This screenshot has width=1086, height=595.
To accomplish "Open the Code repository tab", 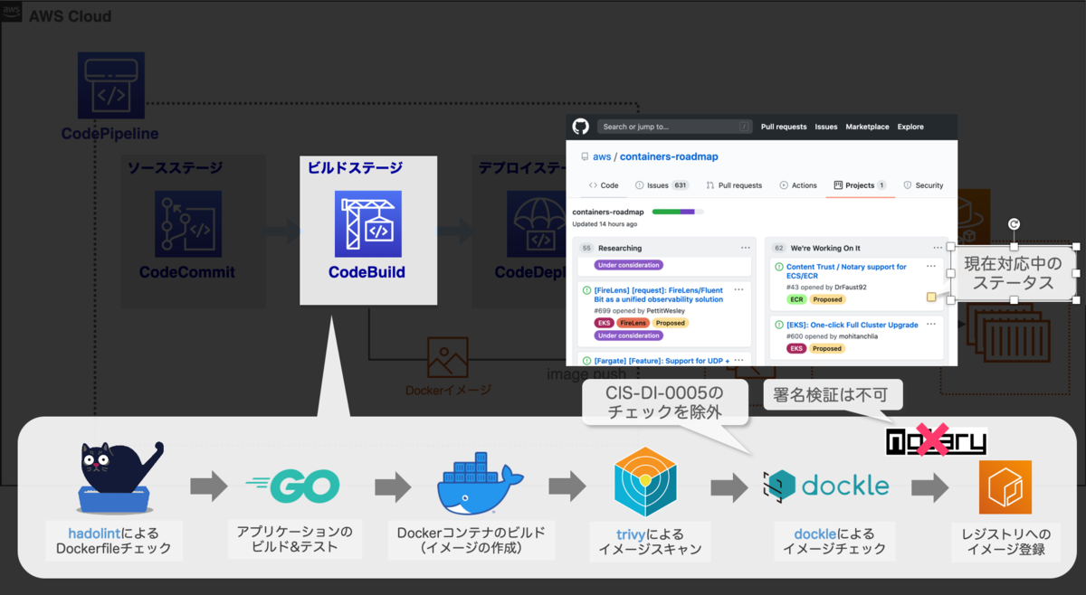I will (x=604, y=185).
